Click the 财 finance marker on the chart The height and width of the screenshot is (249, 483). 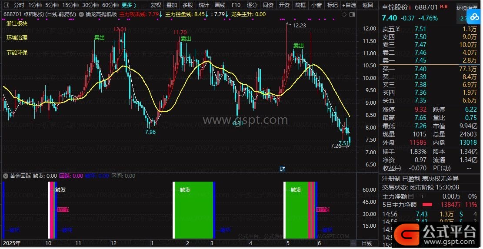[282, 169]
